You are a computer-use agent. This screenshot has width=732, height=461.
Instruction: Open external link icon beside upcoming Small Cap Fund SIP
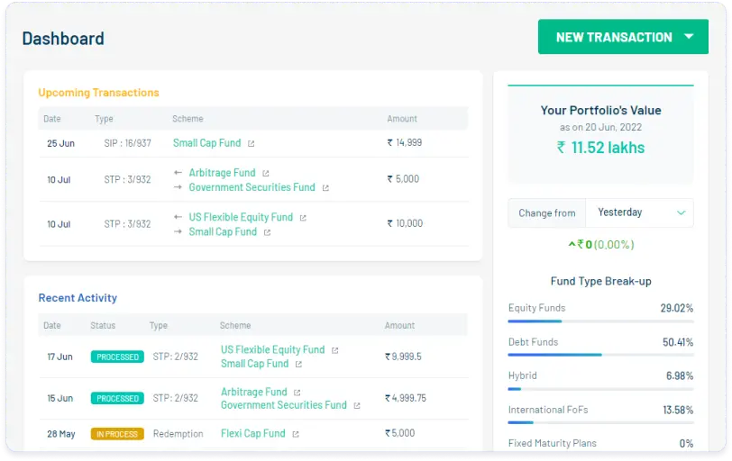coord(252,143)
